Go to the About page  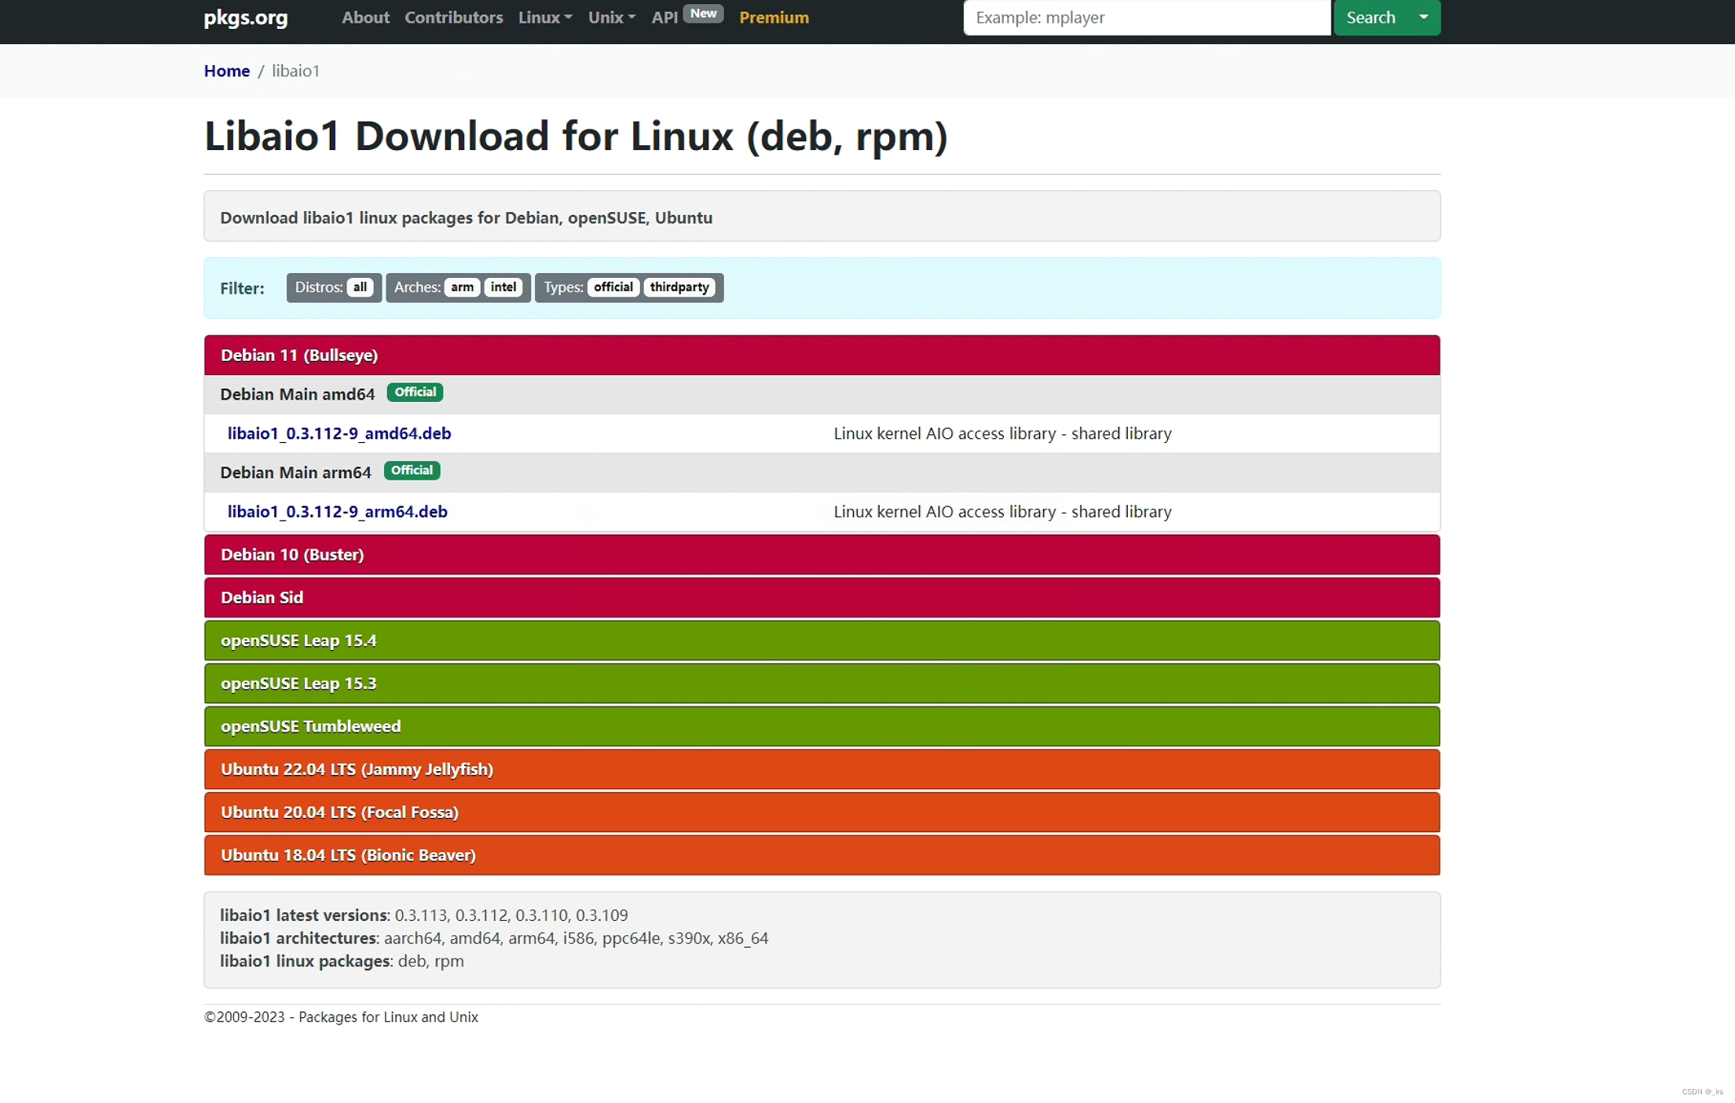pos(365,17)
